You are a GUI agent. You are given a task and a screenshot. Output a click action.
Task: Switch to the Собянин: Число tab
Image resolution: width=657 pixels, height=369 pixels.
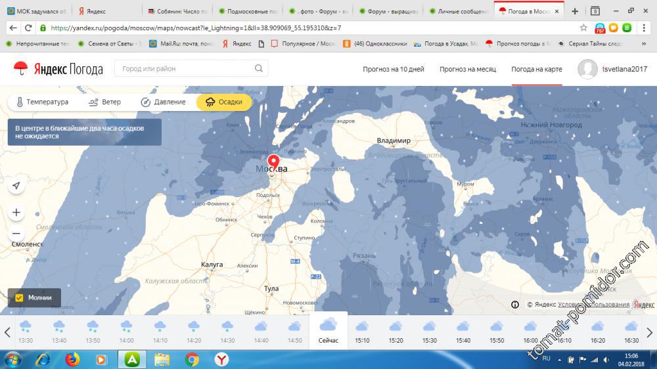point(177,11)
